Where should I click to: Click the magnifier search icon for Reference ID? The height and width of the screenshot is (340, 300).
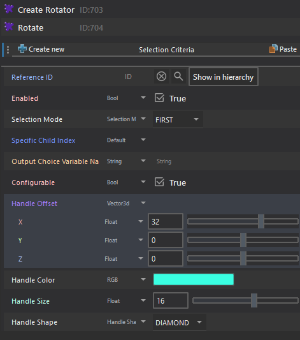pyautogui.click(x=178, y=77)
